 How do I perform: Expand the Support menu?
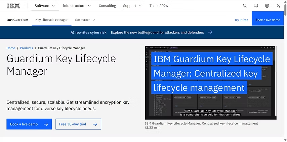(132, 6)
